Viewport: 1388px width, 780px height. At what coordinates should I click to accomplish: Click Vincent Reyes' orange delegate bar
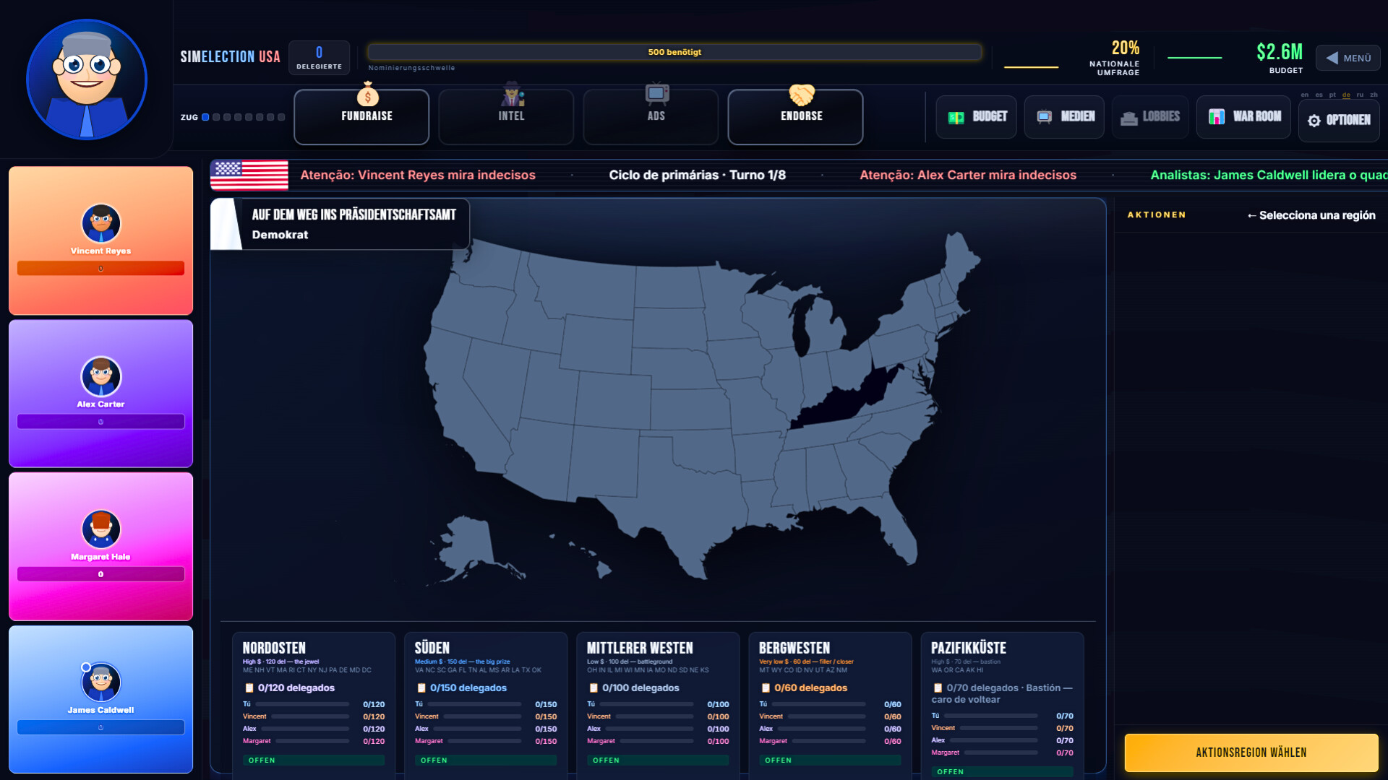click(x=101, y=269)
